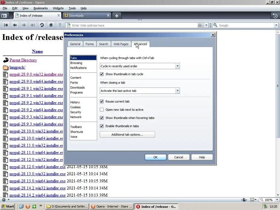Click the green arrow quick launch icon
This screenshot has width=280, height=210.
click(x=34, y=206)
